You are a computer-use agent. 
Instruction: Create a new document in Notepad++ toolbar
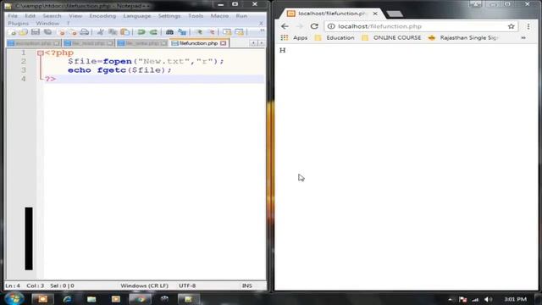coord(13,32)
